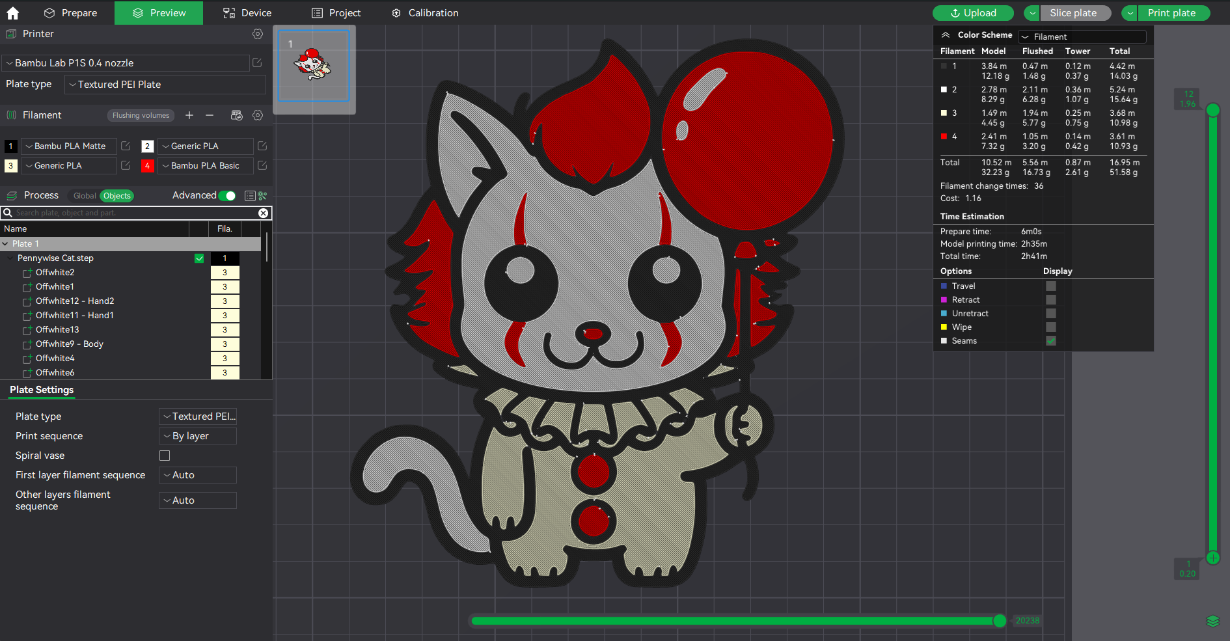This screenshot has width=1230, height=641.
Task: Switch process scope to Objects
Action: (117, 196)
